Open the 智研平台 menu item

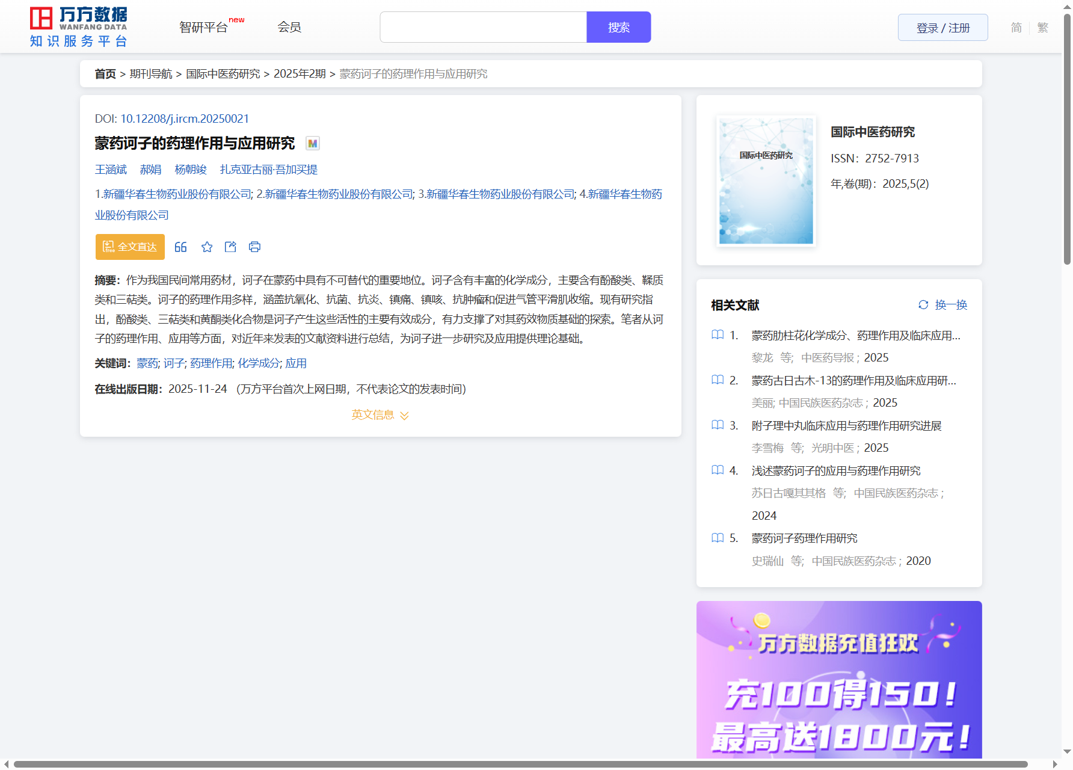204,27
